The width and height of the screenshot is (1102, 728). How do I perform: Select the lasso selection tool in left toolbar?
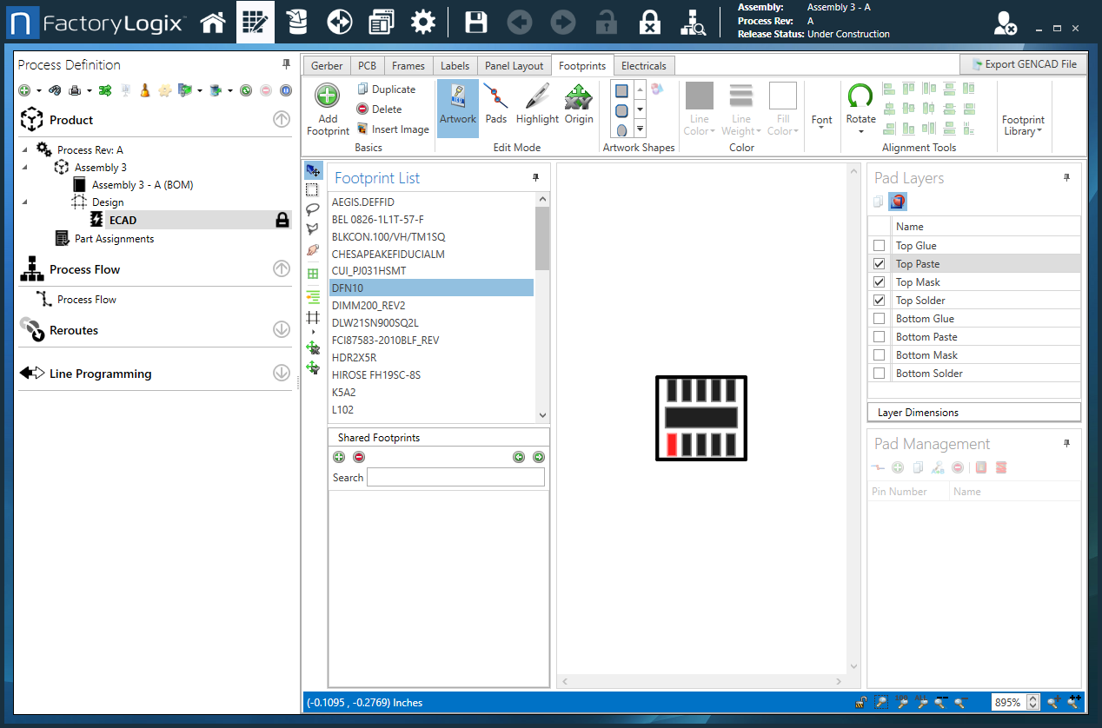312,208
